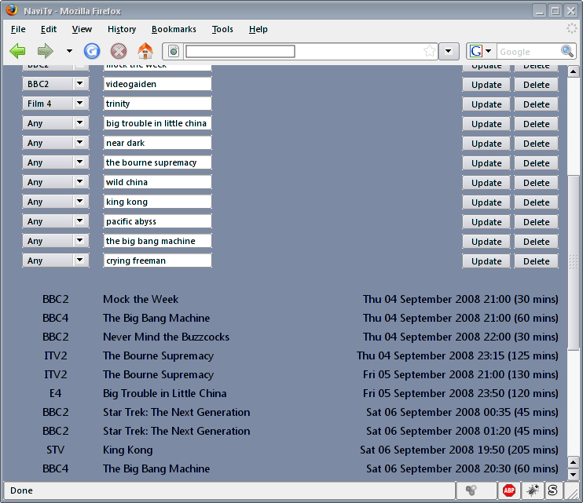Open channel dropdown for trinity row
The width and height of the screenshot is (583, 503).
click(79, 104)
